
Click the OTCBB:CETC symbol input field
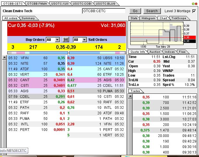click(104, 11)
